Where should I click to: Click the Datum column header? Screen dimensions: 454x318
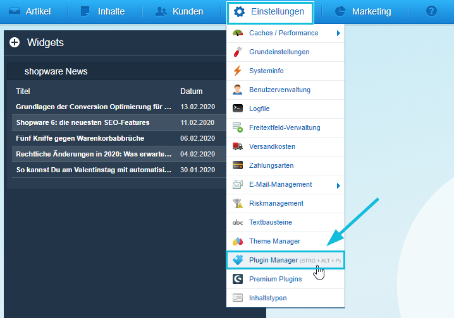coord(192,91)
